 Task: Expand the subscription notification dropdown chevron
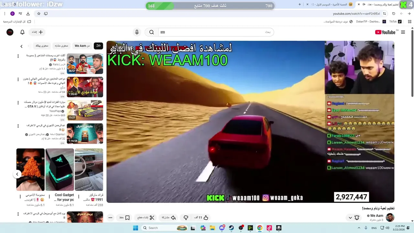(350, 218)
